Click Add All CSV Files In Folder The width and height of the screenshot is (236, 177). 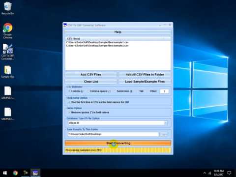145,75
